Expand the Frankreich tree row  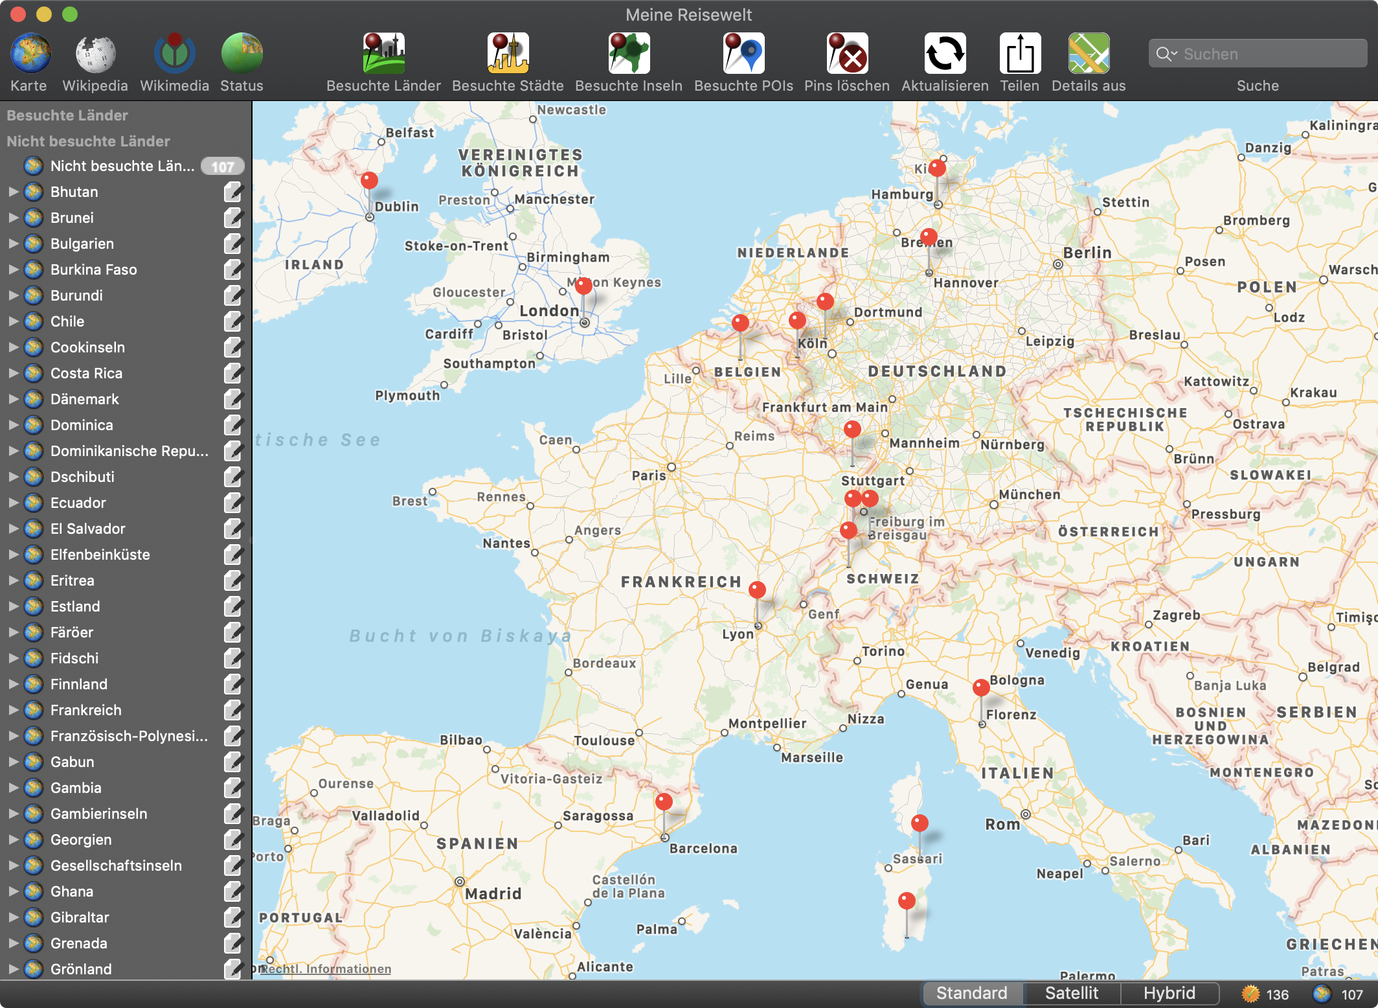(14, 710)
